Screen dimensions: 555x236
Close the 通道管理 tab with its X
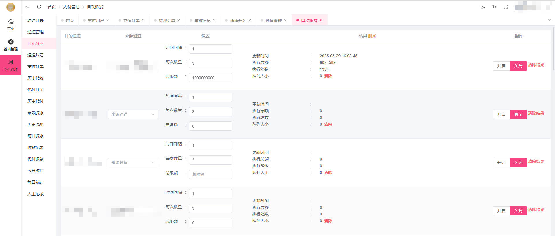tap(285, 20)
